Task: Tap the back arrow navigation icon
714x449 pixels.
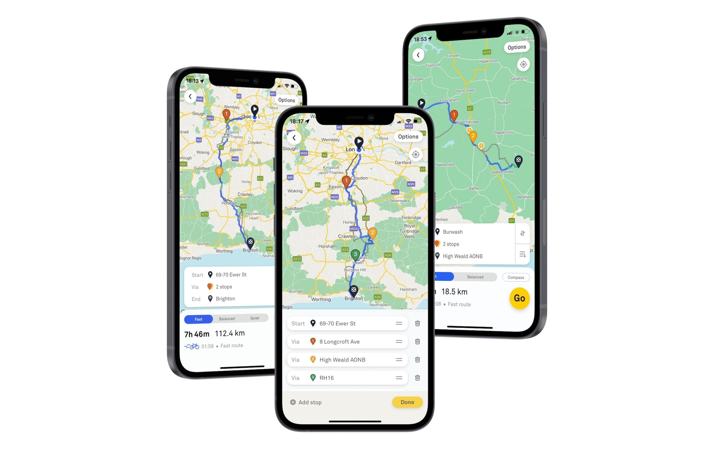Action: (294, 137)
